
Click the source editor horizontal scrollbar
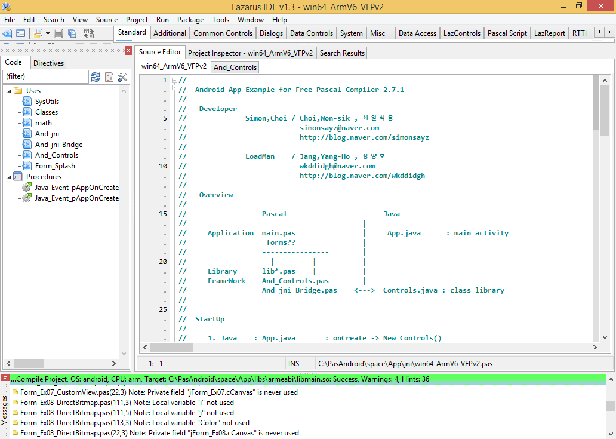(x=358, y=347)
